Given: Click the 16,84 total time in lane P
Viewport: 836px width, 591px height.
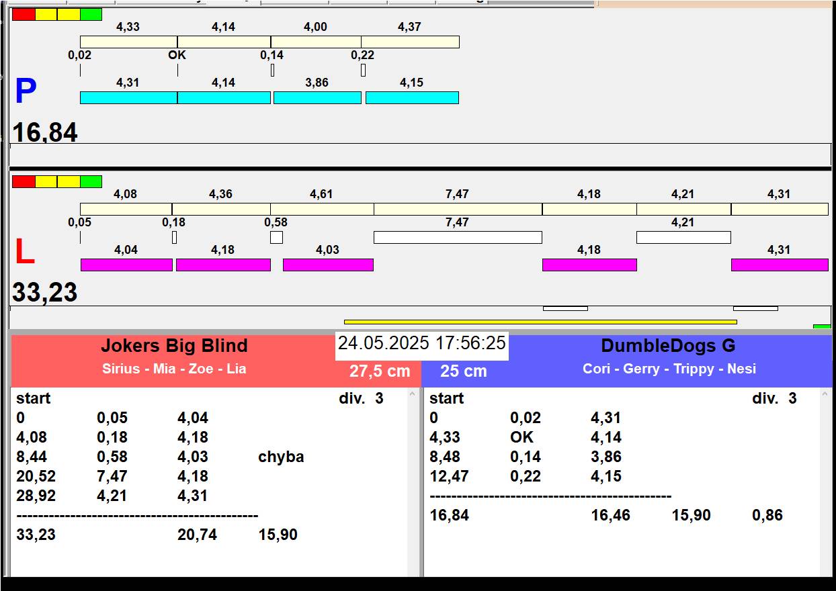Looking at the screenshot, I should [x=45, y=132].
